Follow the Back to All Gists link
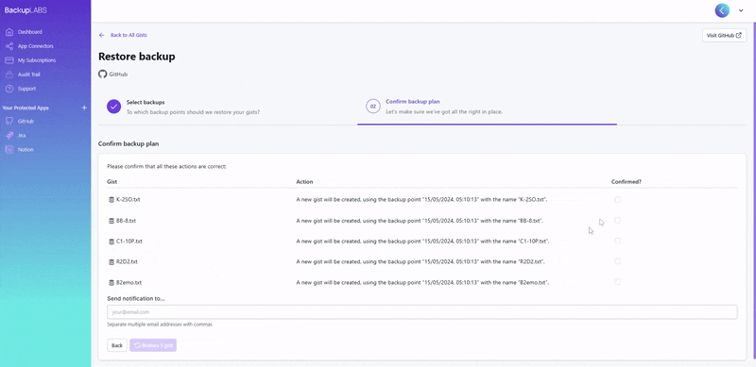Image resolution: width=756 pixels, height=367 pixels. 129,35
